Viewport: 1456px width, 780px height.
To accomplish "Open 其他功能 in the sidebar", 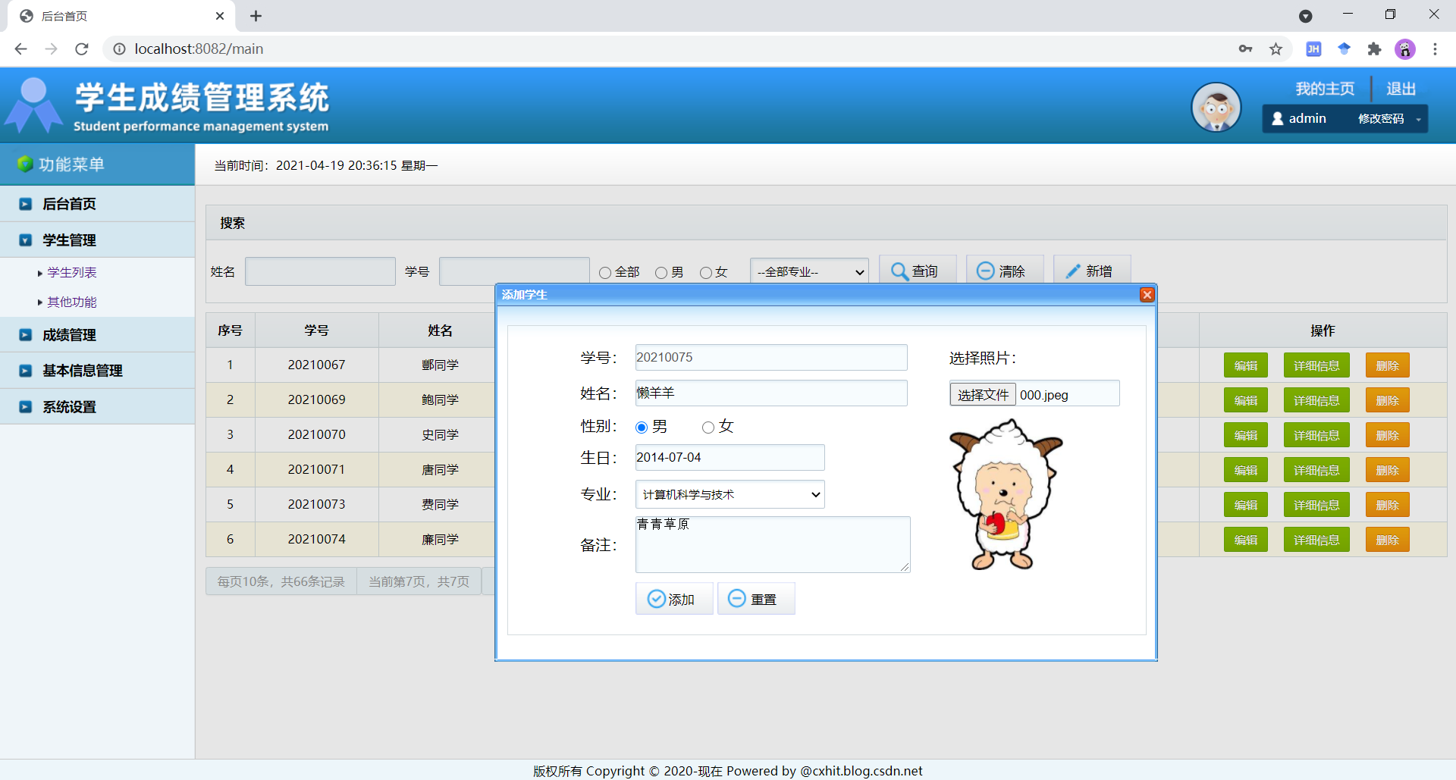I will point(72,302).
